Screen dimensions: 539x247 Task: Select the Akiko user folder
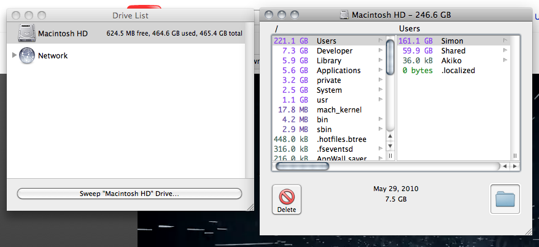[x=454, y=61]
